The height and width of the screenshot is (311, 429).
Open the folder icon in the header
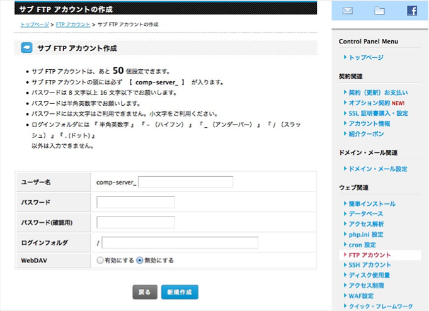(379, 11)
